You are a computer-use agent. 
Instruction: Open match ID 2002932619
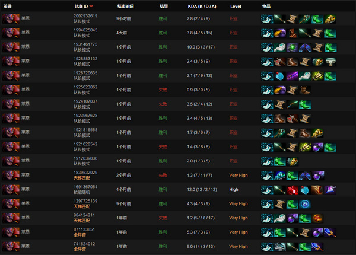tap(85, 16)
